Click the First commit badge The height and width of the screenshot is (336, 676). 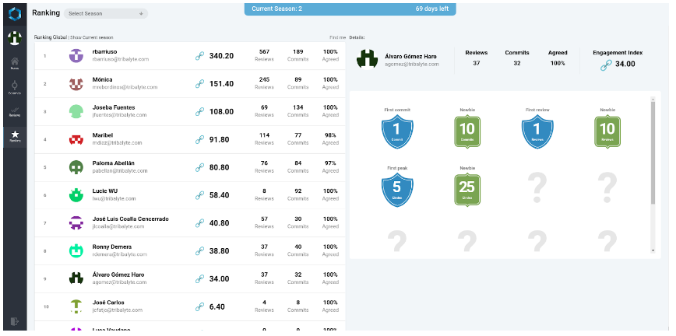[396, 128]
